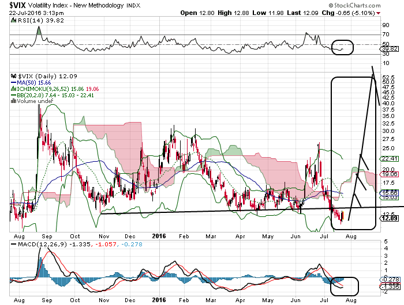Click the Jun label under the price chart
Viewport: 404px width, 305px height.
pos(295,236)
